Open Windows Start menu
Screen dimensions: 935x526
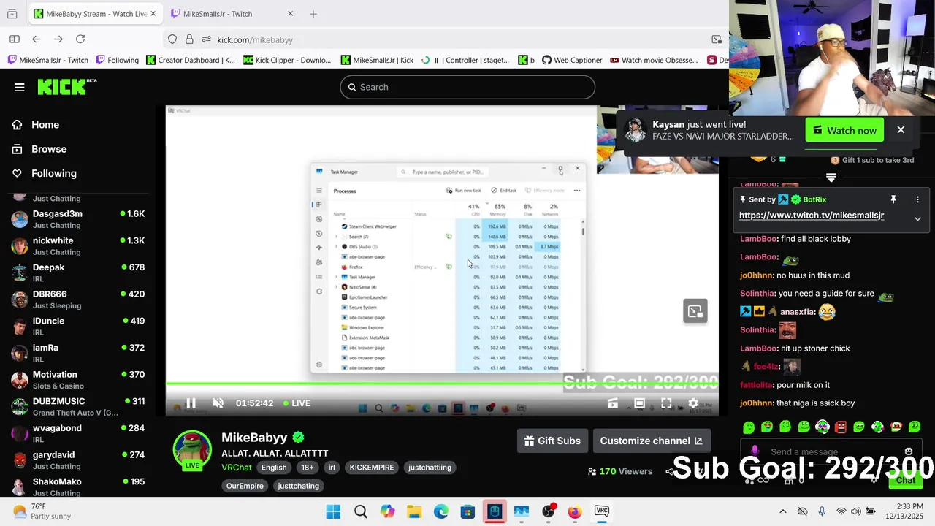pyautogui.click(x=333, y=511)
